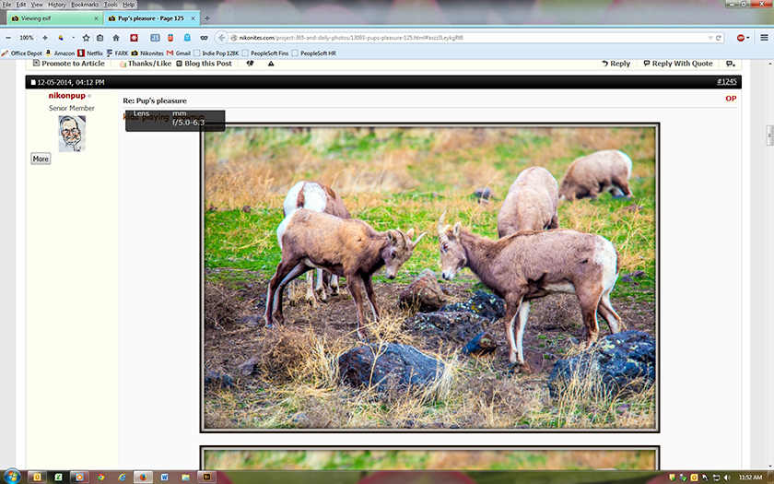Screen dimensions: 774x484
Task: Click the bighorn sheep photo
Action: point(429,277)
